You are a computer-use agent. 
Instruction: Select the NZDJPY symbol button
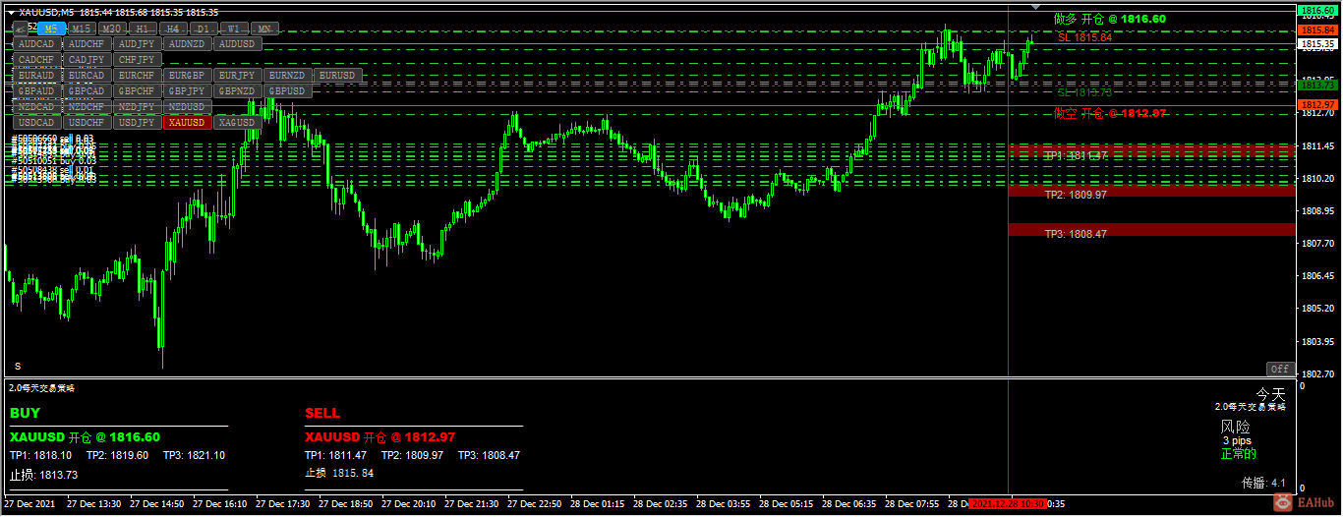click(138, 107)
